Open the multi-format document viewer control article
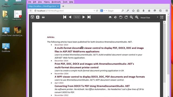 click(x=99, y=50)
